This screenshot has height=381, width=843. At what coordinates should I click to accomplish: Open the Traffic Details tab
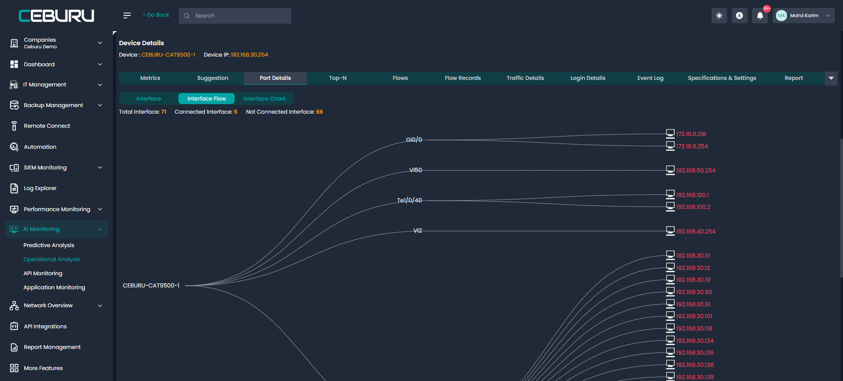point(525,78)
